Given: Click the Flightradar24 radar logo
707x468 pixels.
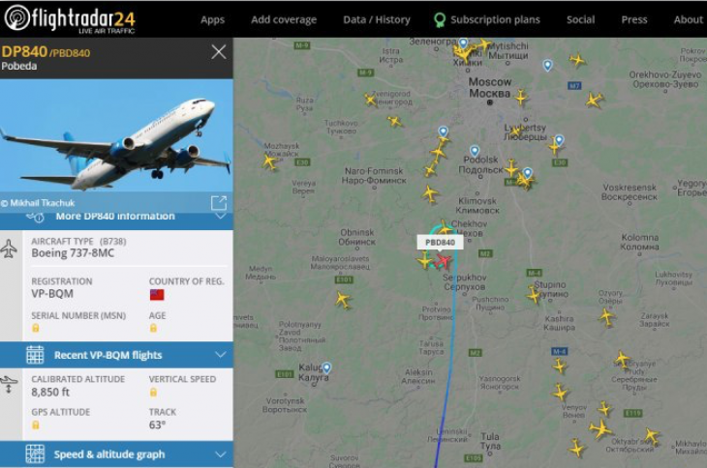Looking at the screenshot, I should [x=16, y=17].
